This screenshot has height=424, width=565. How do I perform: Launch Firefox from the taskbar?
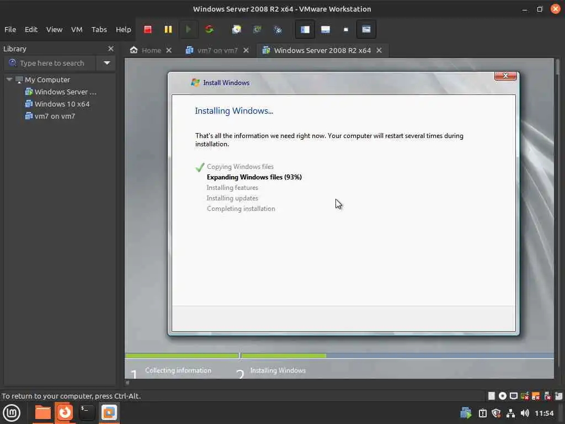point(65,413)
